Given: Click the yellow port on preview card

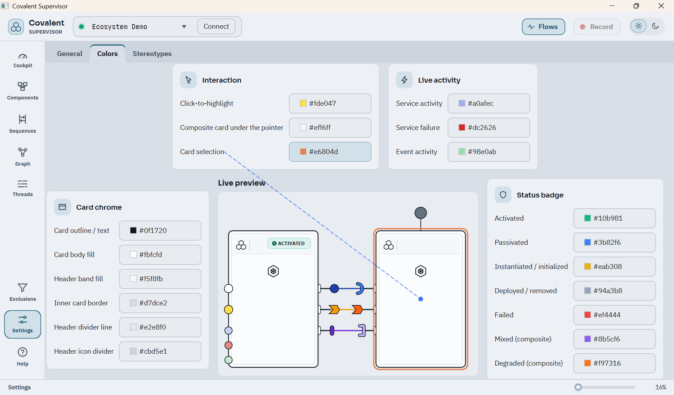Looking at the screenshot, I should point(229,310).
